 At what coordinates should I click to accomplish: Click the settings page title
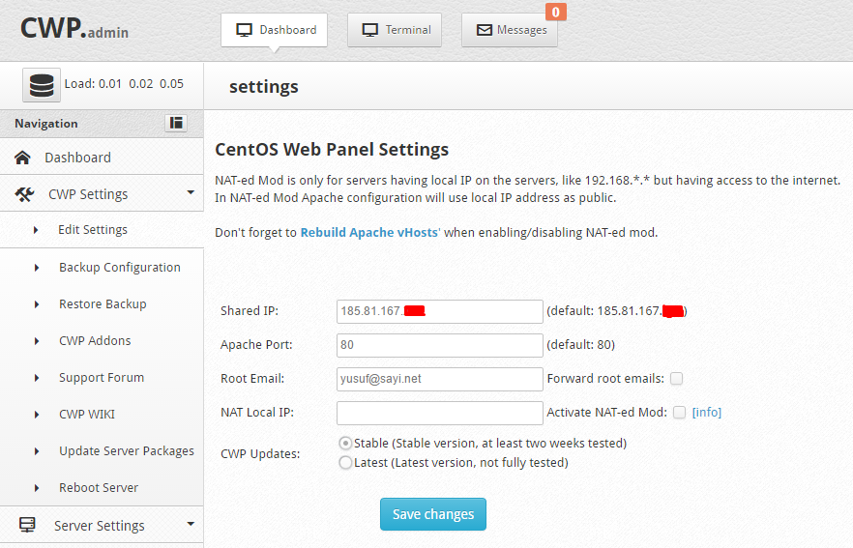pos(264,87)
